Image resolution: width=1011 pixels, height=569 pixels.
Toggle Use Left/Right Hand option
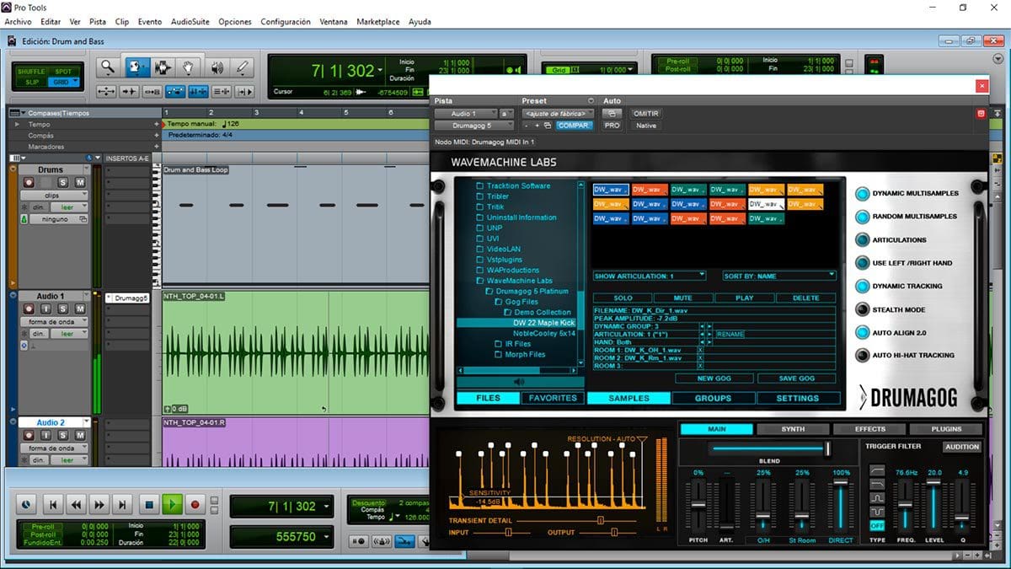(x=862, y=263)
